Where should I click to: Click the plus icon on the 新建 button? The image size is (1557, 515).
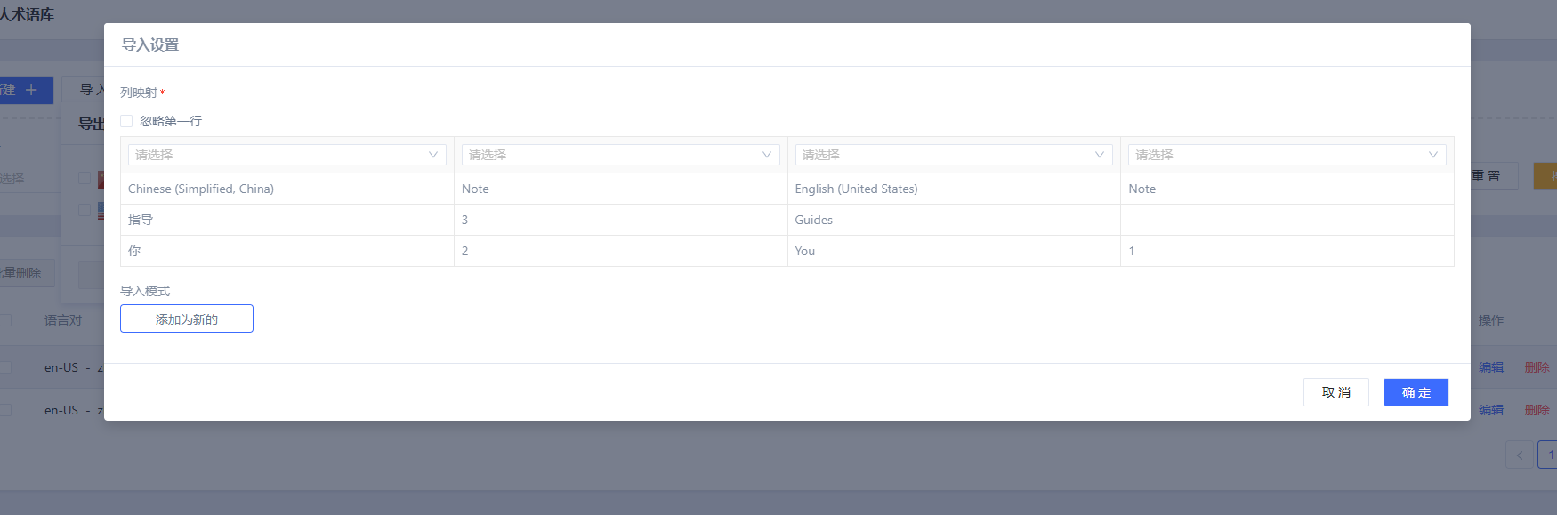[31, 90]
